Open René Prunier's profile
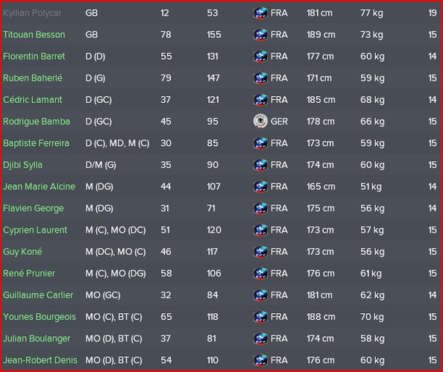443x372 pixels. tap(29, 274)
